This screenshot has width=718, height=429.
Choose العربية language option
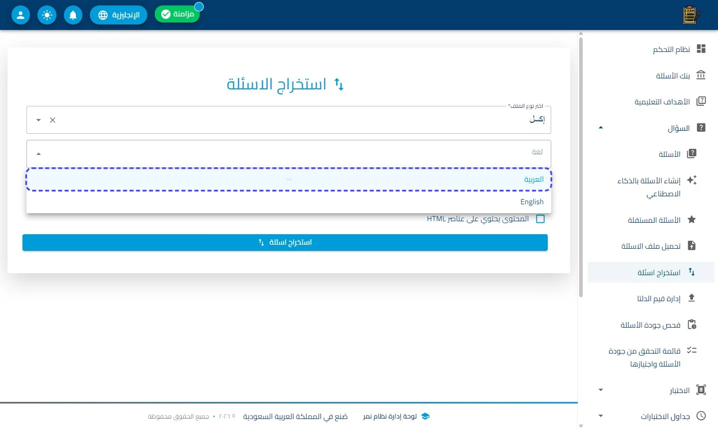pyautogui.click(x=289, y=179)
